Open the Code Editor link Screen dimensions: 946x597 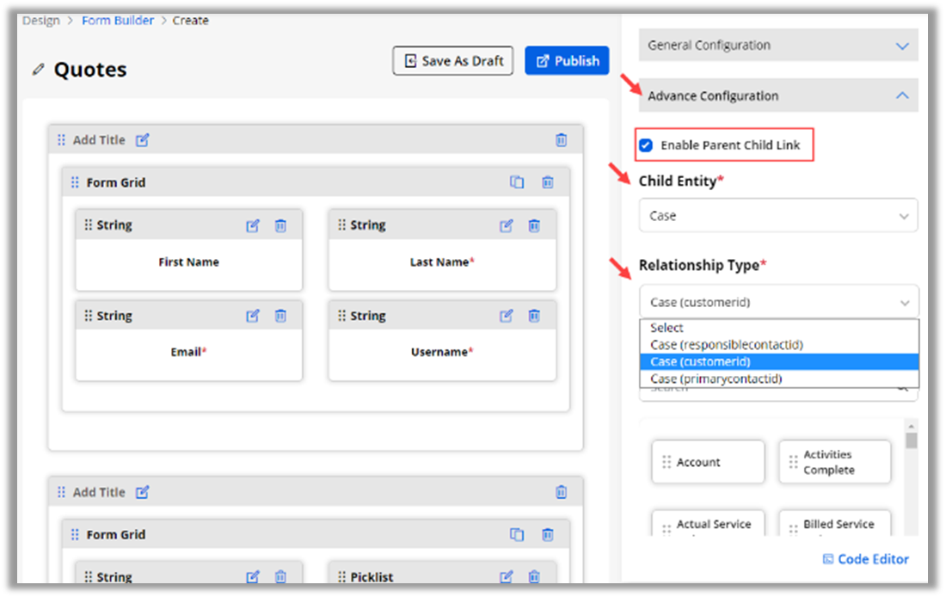click(865, 559)
